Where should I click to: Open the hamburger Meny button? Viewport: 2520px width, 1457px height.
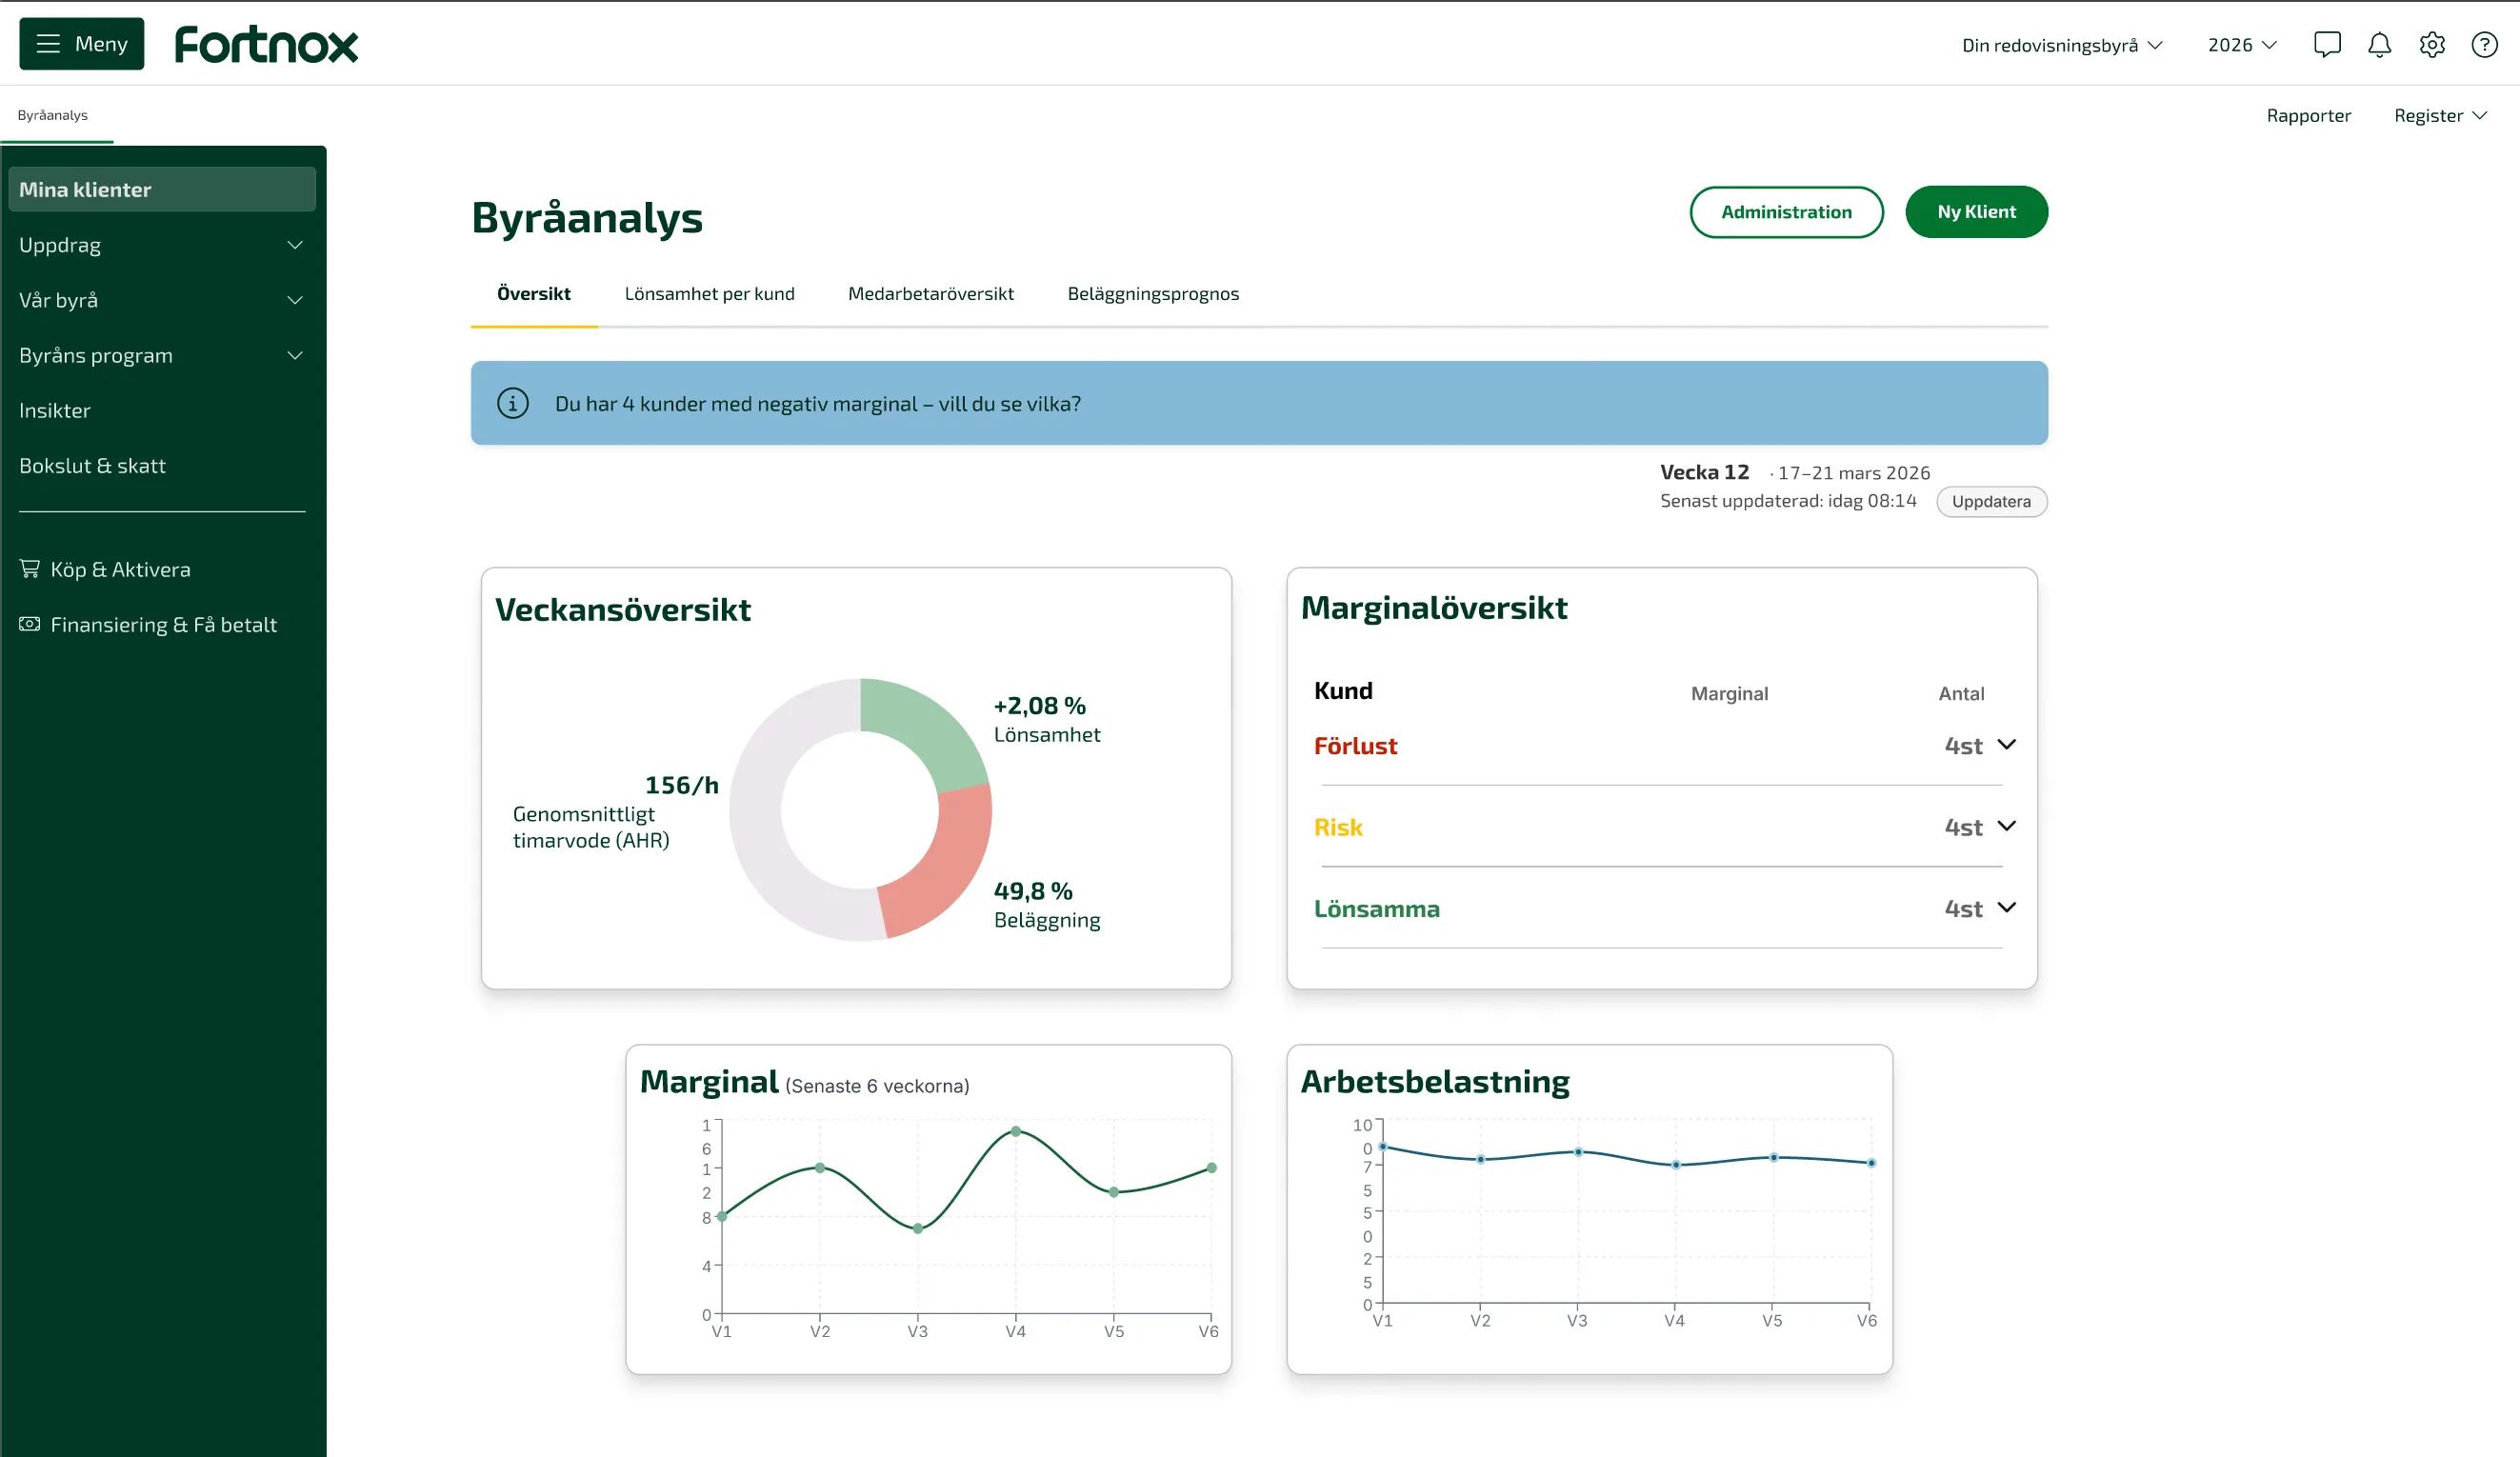82,44
